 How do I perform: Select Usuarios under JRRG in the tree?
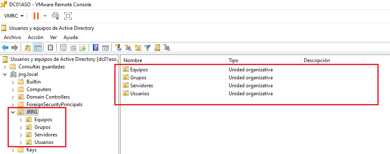(x=44, y=143)
